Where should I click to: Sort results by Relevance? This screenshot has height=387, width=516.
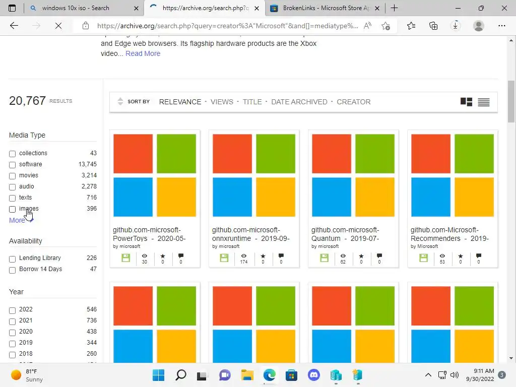(x=180, y=102)
